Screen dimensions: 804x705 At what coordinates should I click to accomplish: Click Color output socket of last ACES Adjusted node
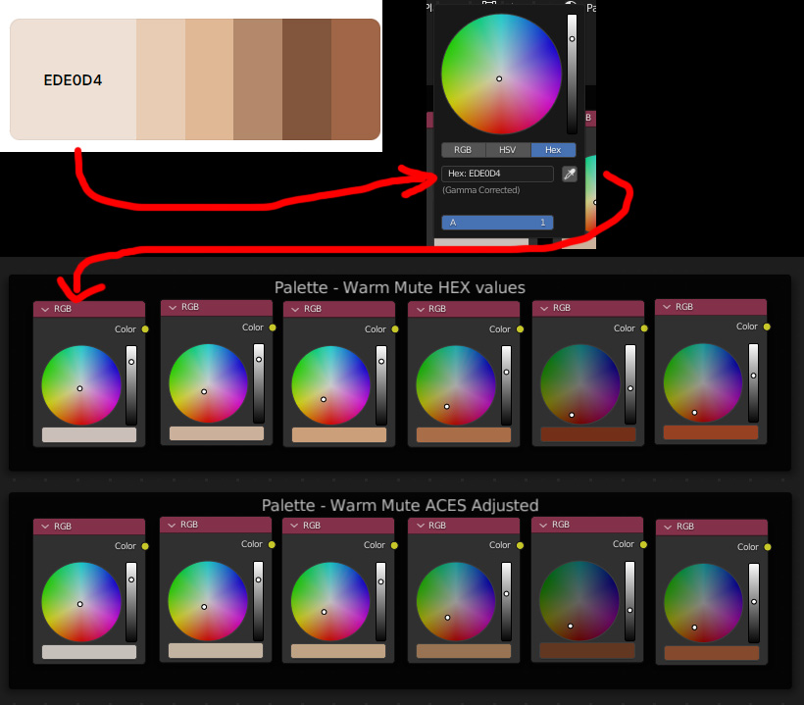768,547
